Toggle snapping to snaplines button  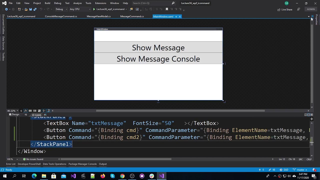pyautogui.click(x=44, y=111)
